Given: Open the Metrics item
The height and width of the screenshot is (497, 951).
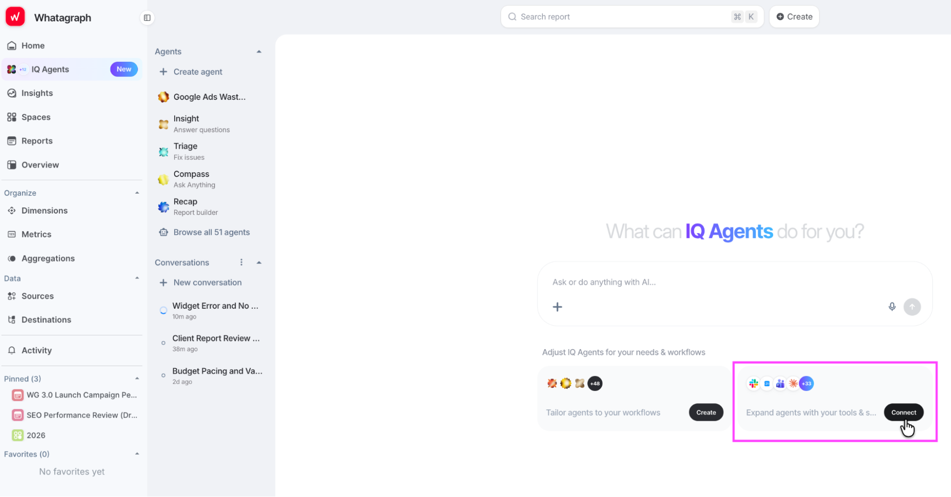Looking at the screenshot, I should tap(72, 234).
